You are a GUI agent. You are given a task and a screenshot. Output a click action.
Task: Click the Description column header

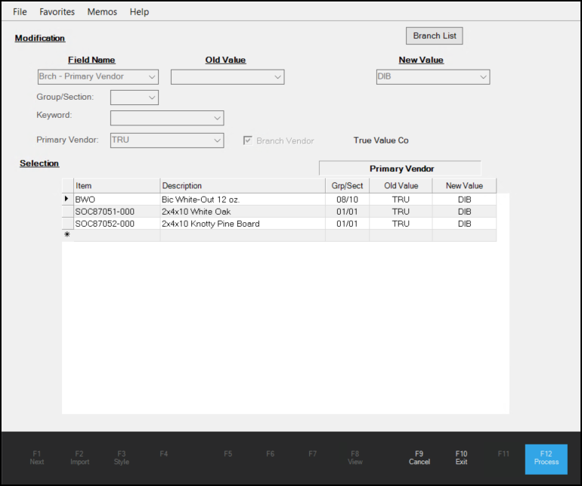(243, 186)
